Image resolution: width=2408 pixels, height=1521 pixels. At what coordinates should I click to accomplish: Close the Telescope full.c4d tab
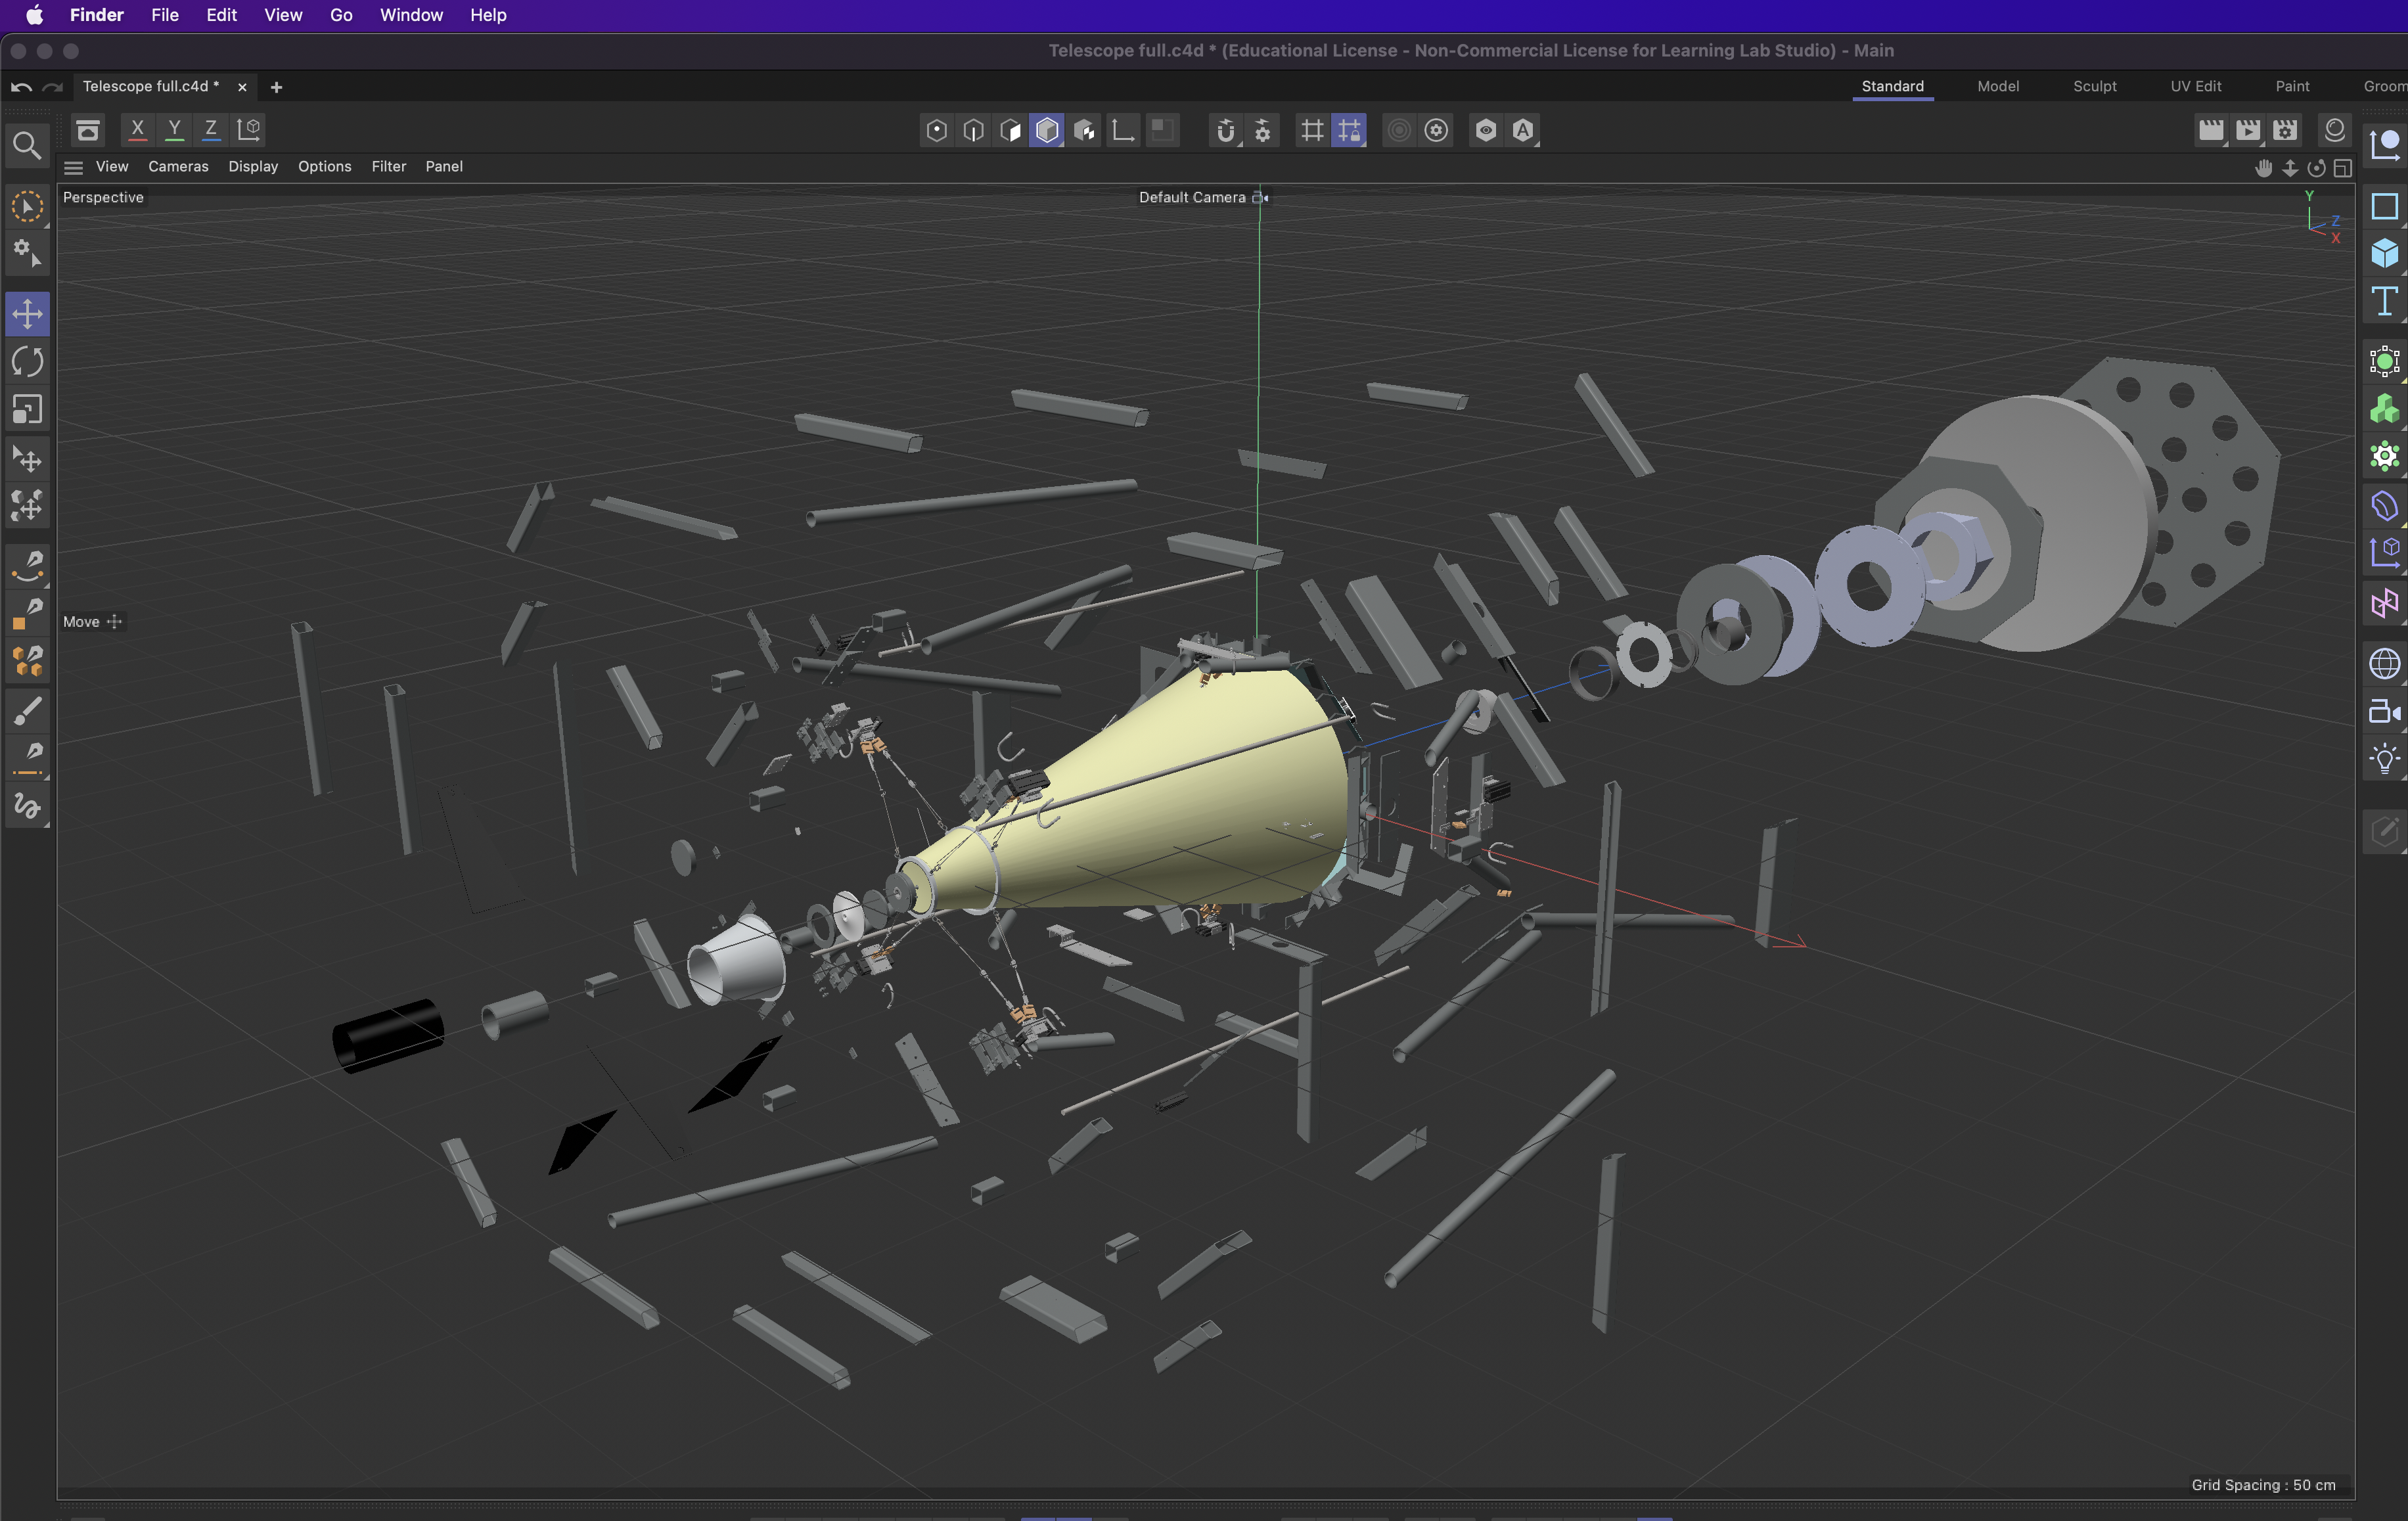242,87
